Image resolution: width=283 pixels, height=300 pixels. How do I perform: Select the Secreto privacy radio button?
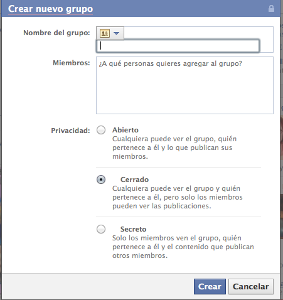101,229
